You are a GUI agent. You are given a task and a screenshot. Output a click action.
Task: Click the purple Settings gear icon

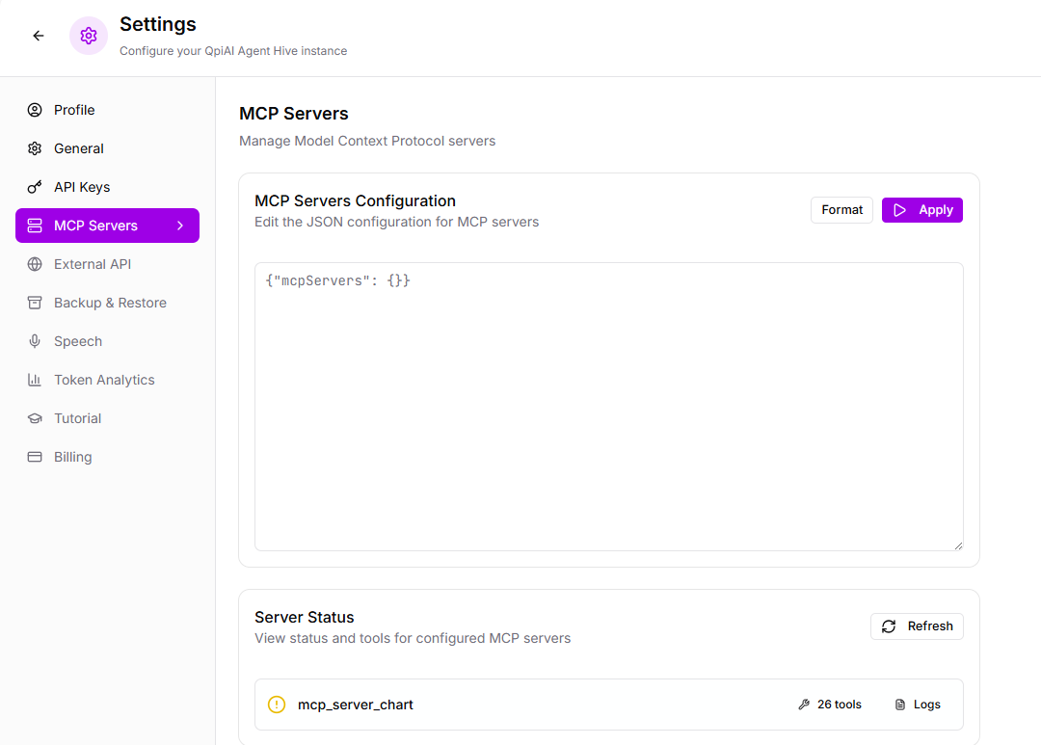click(x=89, y=36)
